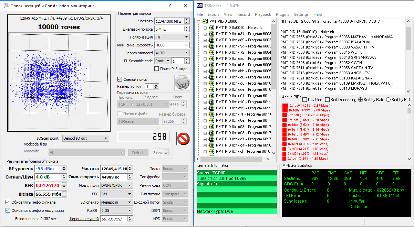414x227 pixels.
Task: Tick the Disabled checkbox in Active PIDs
Action: (305, 100)
